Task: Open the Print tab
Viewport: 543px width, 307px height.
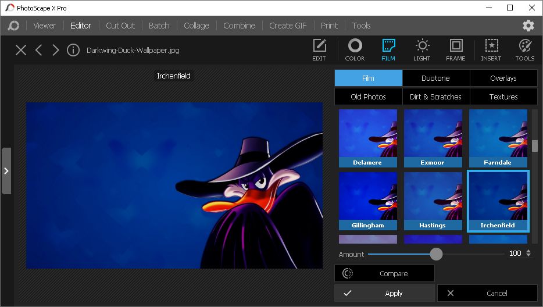Action: pos(329,26)
